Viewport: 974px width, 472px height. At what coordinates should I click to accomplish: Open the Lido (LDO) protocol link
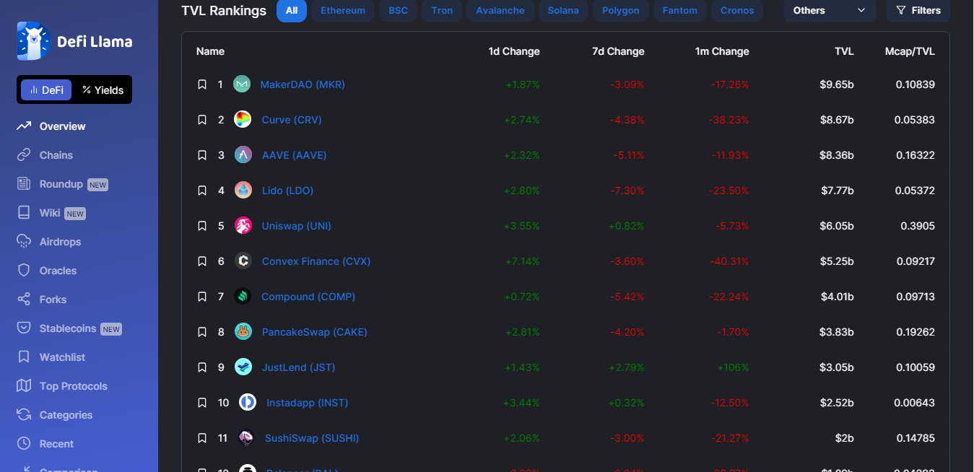[287, 191]
